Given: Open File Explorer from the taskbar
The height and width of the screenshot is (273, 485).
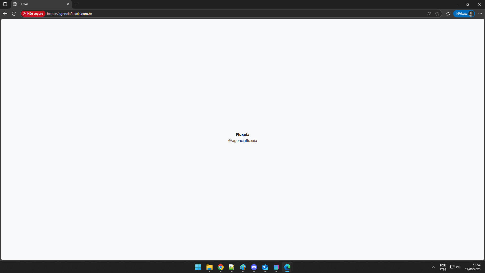Looking at the screenshot, I should 209,267.
